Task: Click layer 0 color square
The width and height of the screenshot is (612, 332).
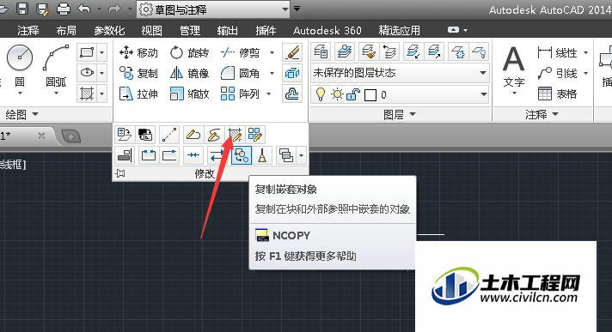Action: [370, 94]
